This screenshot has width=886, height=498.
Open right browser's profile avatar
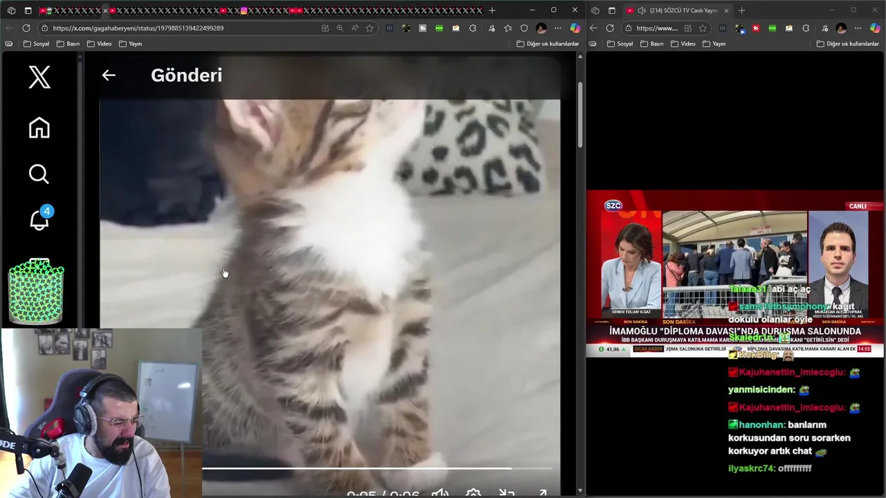tap(841, 28)
